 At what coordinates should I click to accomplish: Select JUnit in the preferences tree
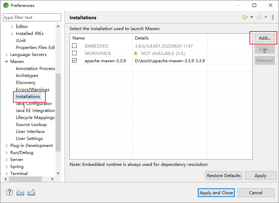21,40
